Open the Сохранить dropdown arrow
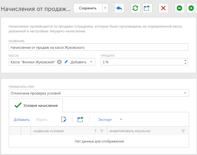This screenshot has width=197, height=155. [x=105, y=8]
